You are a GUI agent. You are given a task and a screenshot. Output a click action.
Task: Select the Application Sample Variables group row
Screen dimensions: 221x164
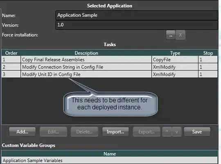point(110,160)
